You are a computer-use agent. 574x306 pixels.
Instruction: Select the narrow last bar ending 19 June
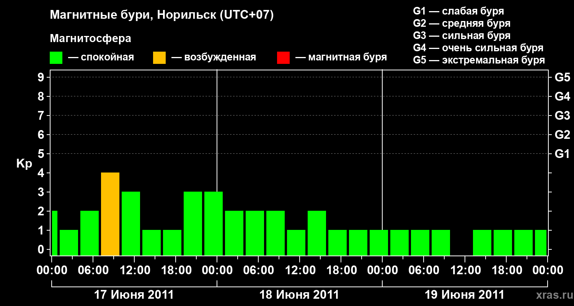[x=541, y=243]
